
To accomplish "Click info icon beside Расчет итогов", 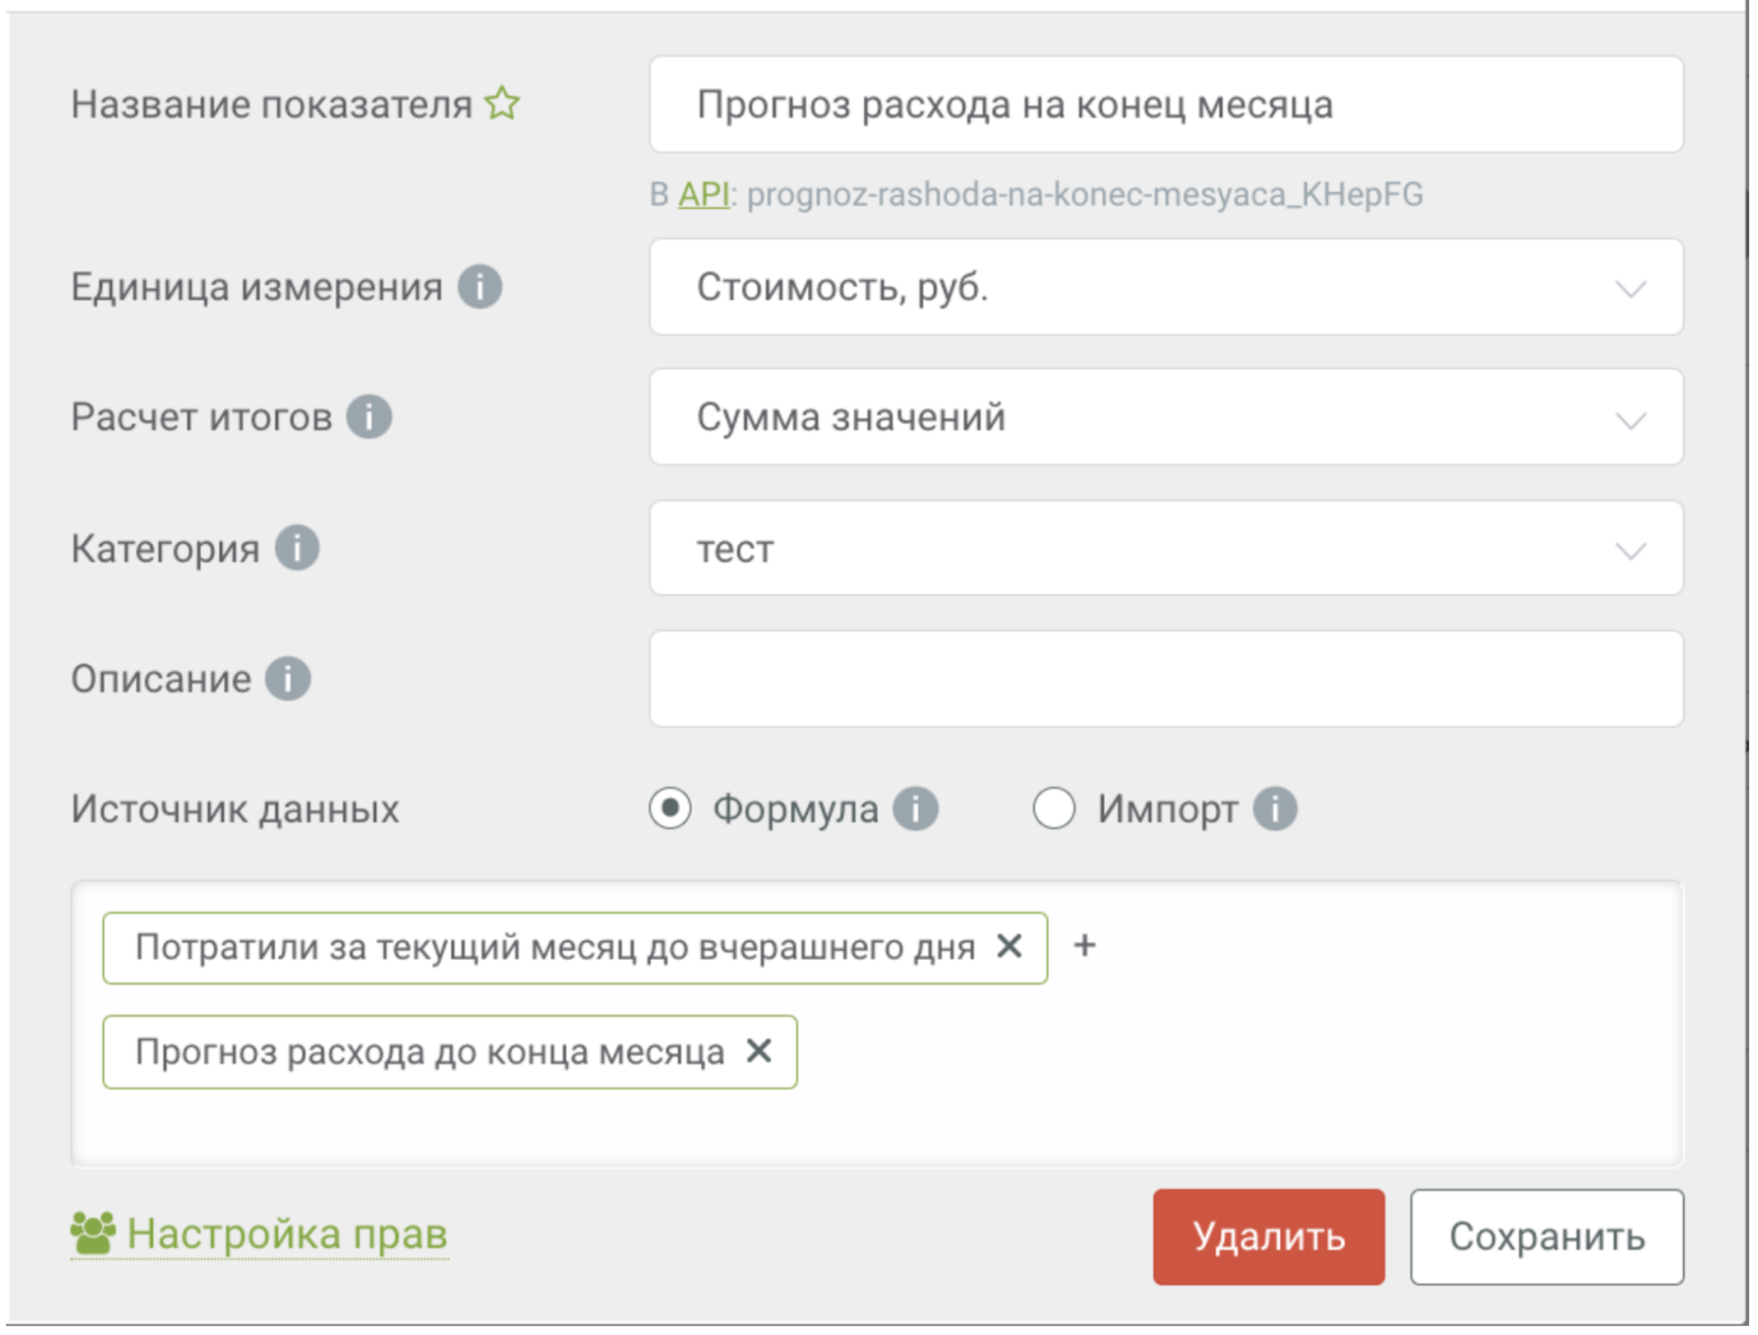I will pyautogui.click(x=368, y=417).
